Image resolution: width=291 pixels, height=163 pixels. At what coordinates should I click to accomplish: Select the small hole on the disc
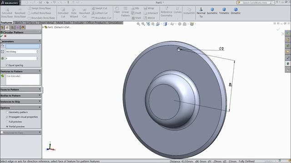pos(179,49)
